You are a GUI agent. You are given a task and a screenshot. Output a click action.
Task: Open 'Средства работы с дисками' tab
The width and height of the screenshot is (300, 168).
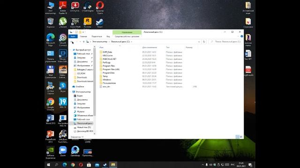point(127,36)
